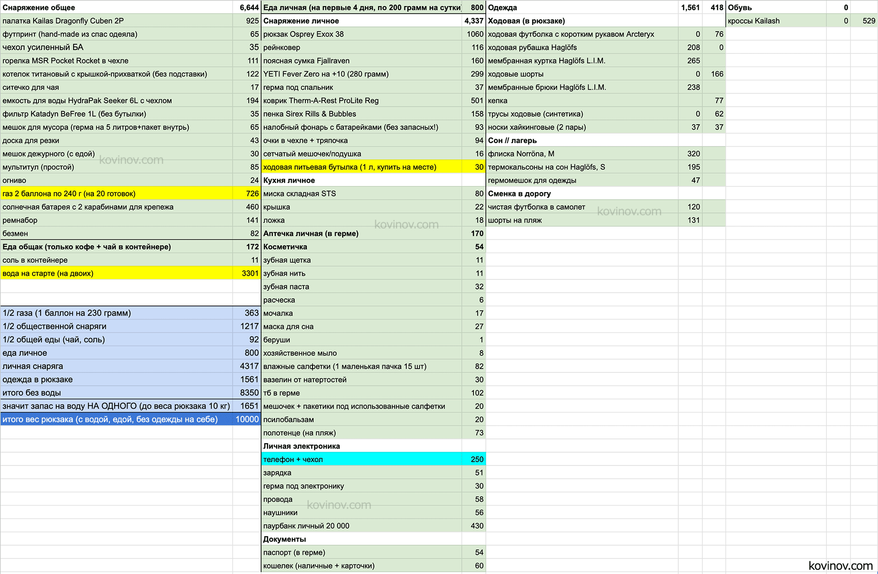
Task: Click the 'паспорт (в герме)' cell
Action: [x=362, y=552]
